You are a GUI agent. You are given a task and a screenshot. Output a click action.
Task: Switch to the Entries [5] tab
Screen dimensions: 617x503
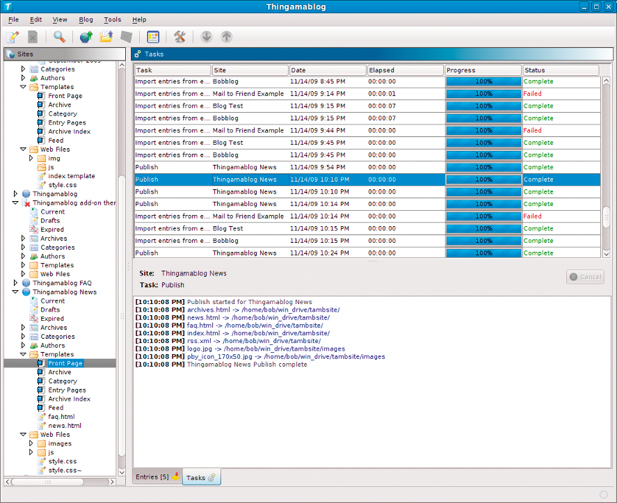157,477
